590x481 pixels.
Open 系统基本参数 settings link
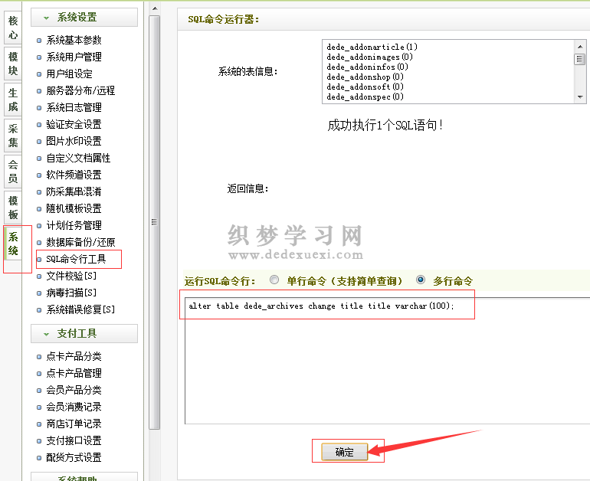[x=74, y=40]
